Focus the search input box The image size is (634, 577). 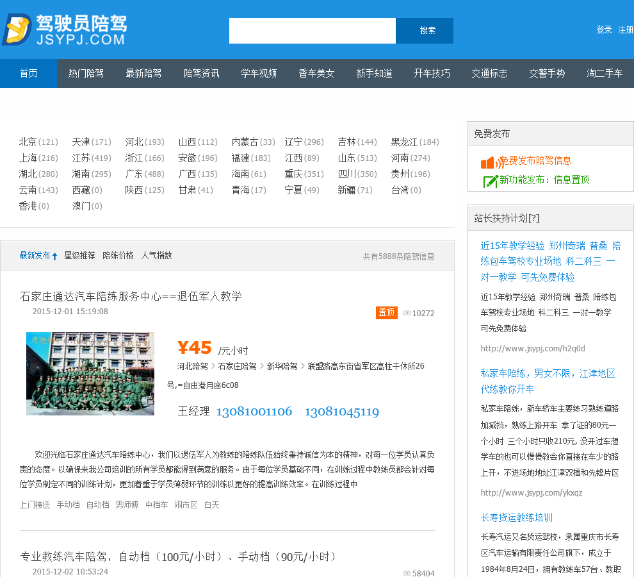pyautogui.click(x=312, y=31)
